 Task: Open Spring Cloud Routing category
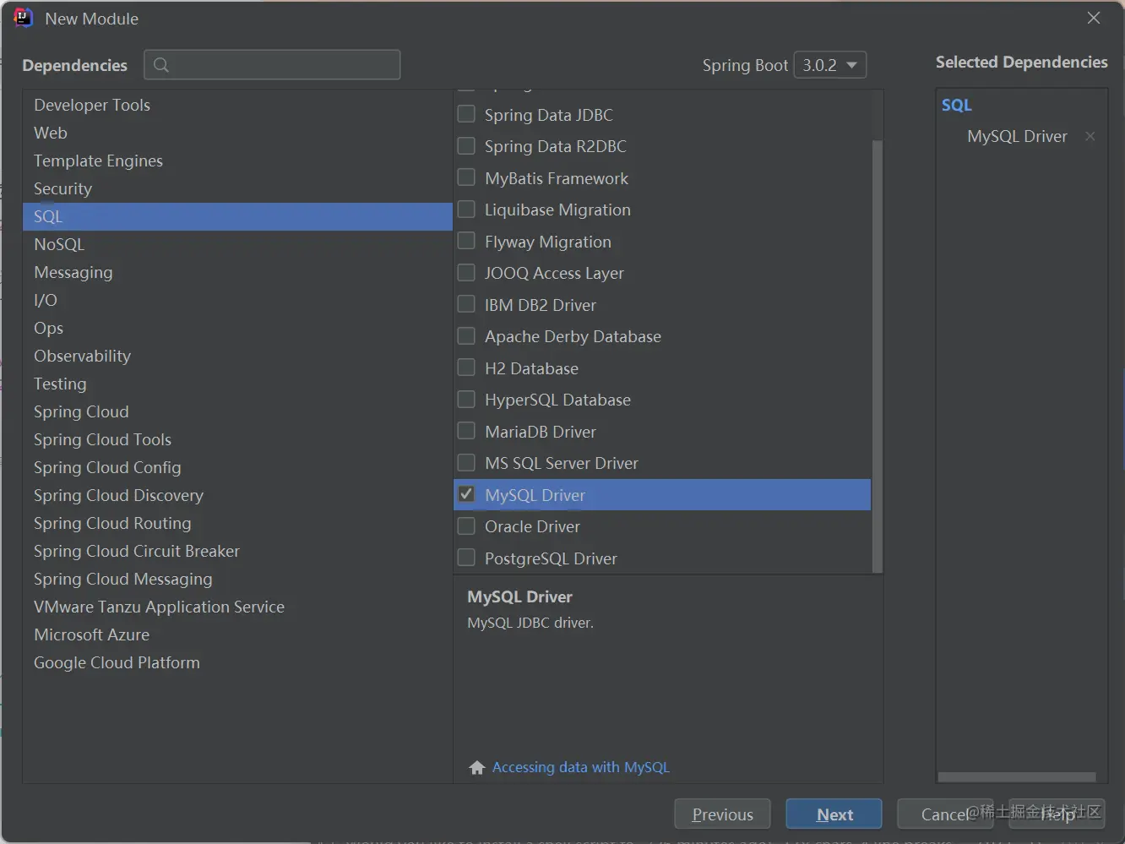coord(237,523)
